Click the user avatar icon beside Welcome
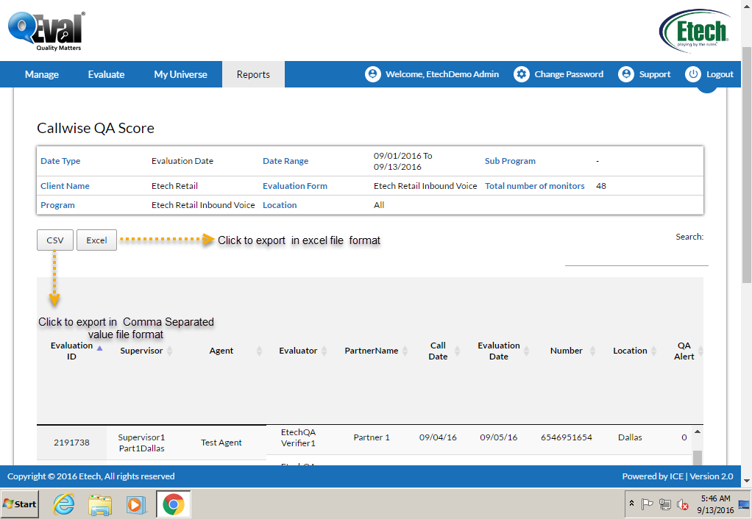Viewport: 752px width, 519px height. [x=372, y=74]
